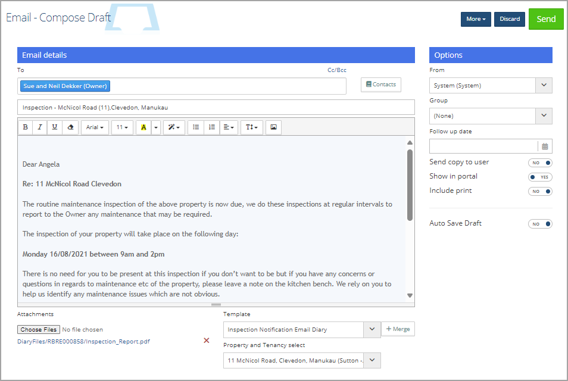This screenshot has height=381, width=568.
Task: Toggle bold formatting in editor toolbar
Action: coord(26,127)
